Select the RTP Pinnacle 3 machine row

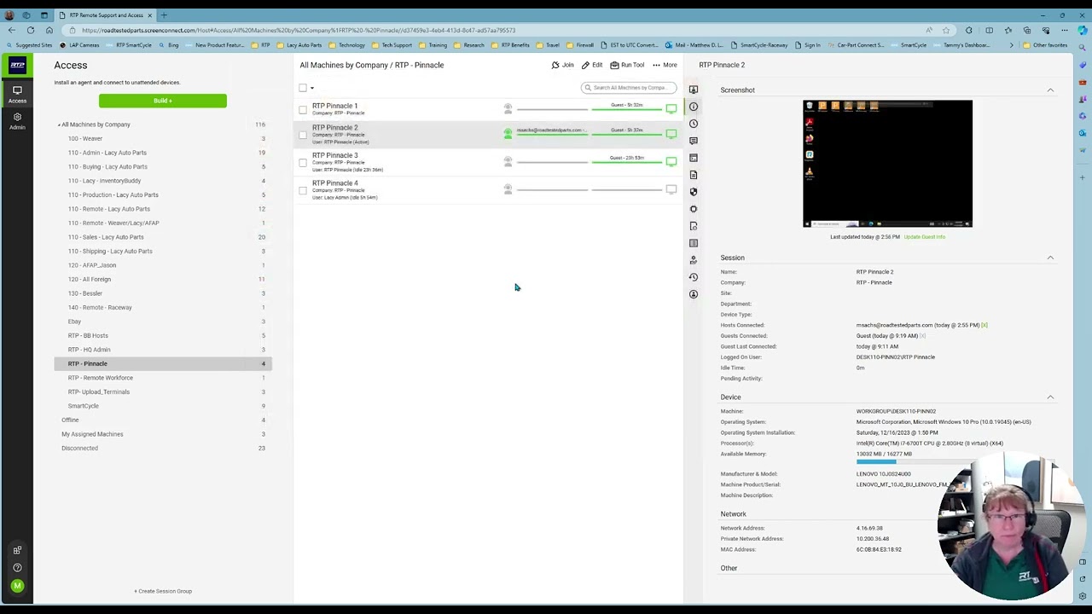pos(488,162)
